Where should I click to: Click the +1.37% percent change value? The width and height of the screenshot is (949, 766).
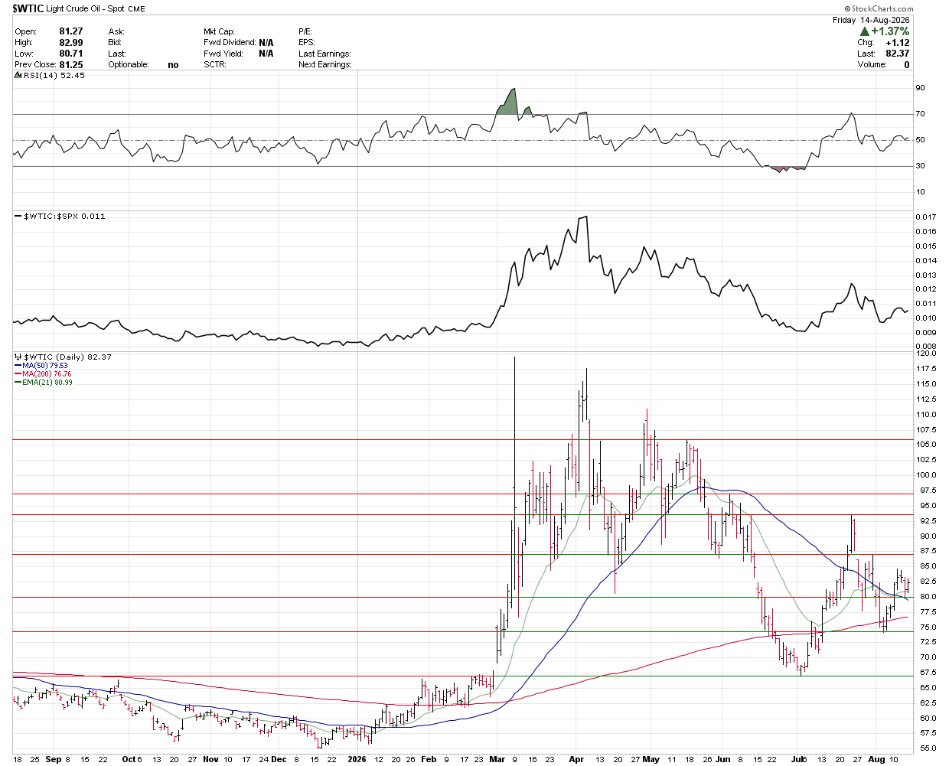pos(890,31)
